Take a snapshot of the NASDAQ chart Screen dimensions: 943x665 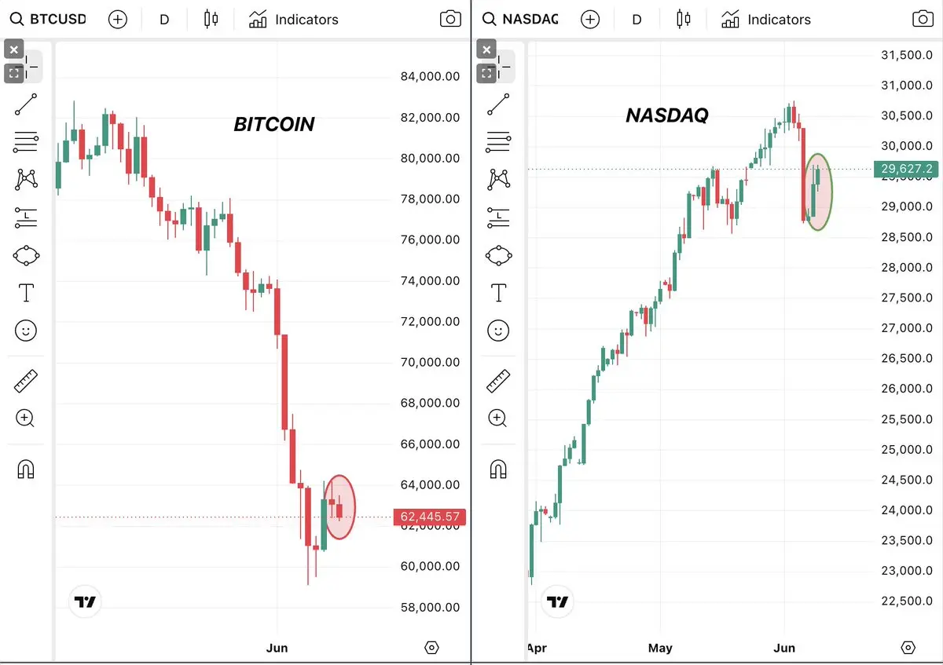(923, 20)
